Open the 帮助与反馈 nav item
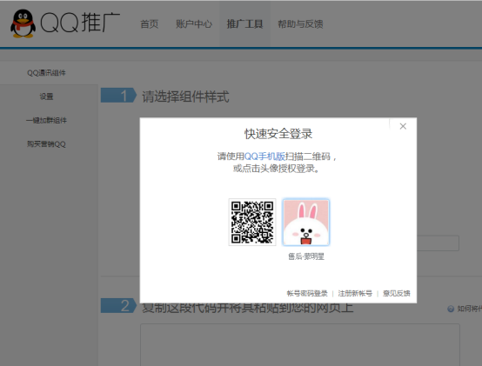The image size is (482, 366). [300, 24]
